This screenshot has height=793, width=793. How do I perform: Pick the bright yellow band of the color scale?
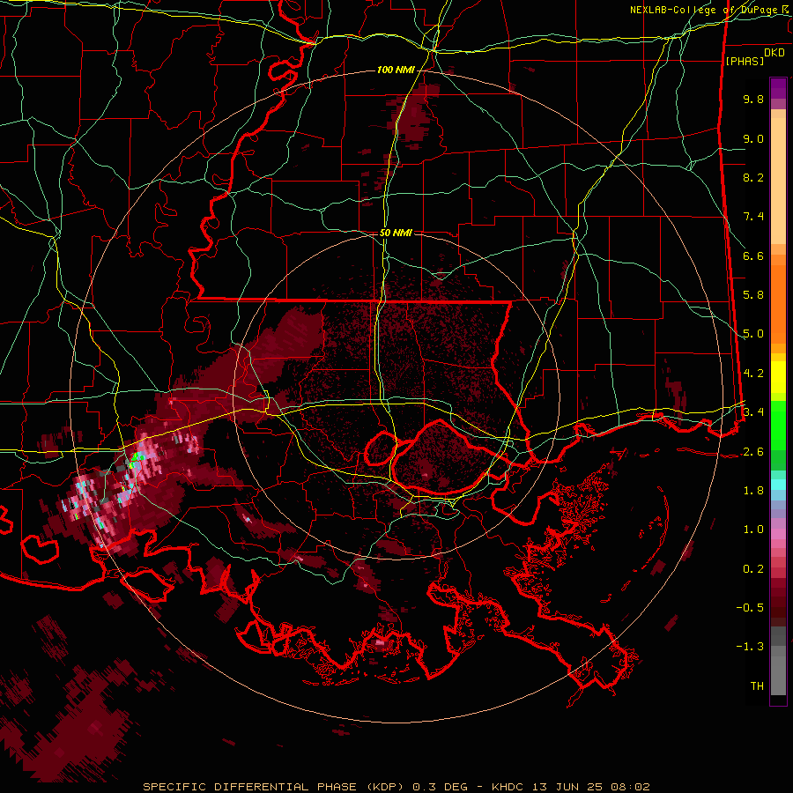(x=778, y=377)
